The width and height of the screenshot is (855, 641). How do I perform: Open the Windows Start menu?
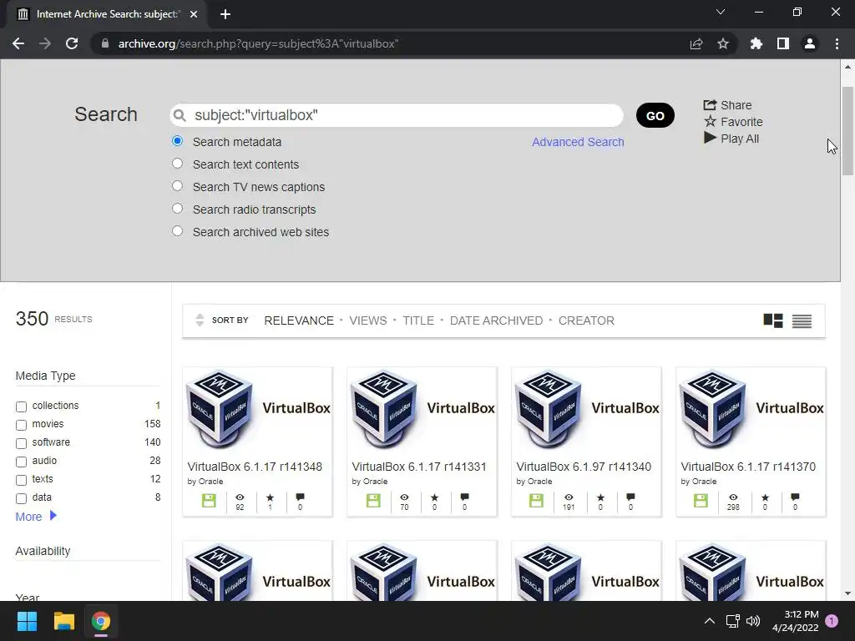point(27,621)
